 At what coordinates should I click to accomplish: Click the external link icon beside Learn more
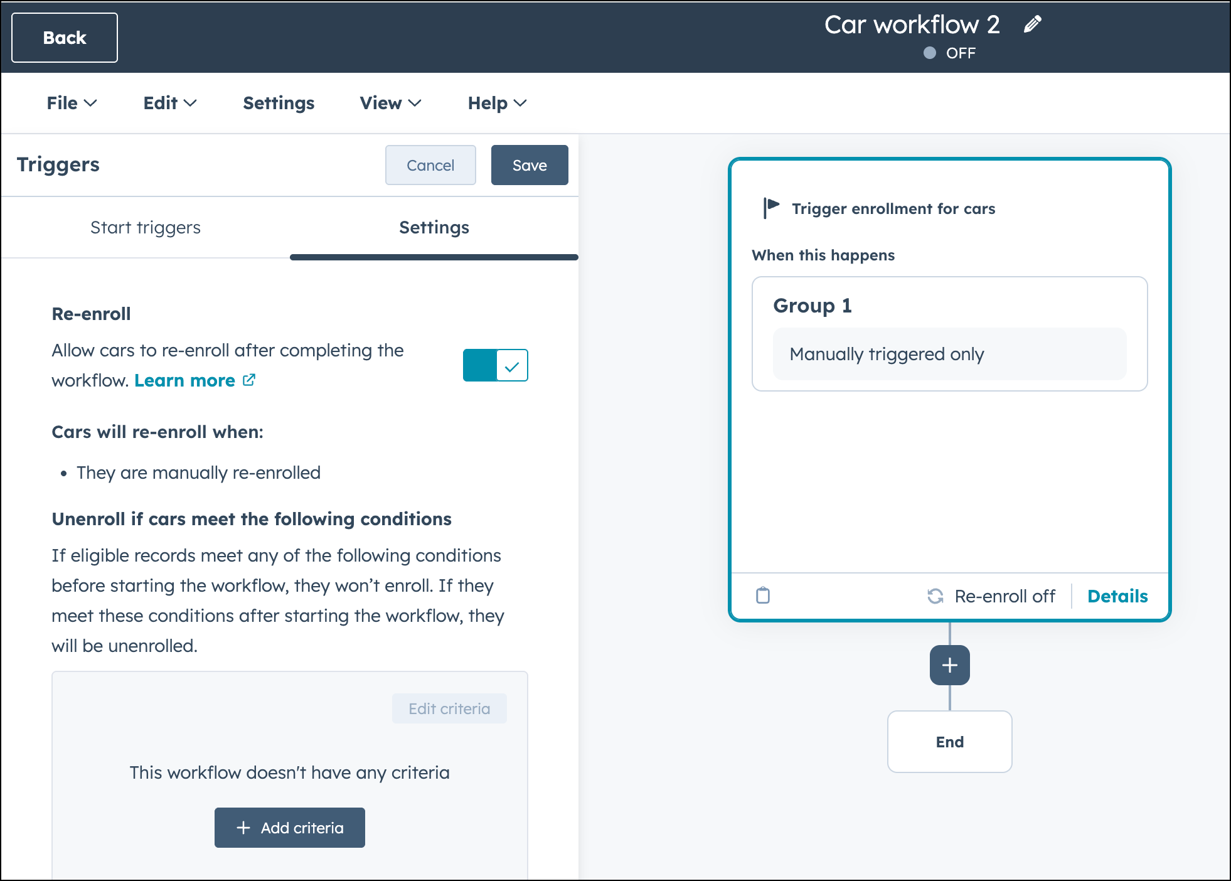point(249,380)
